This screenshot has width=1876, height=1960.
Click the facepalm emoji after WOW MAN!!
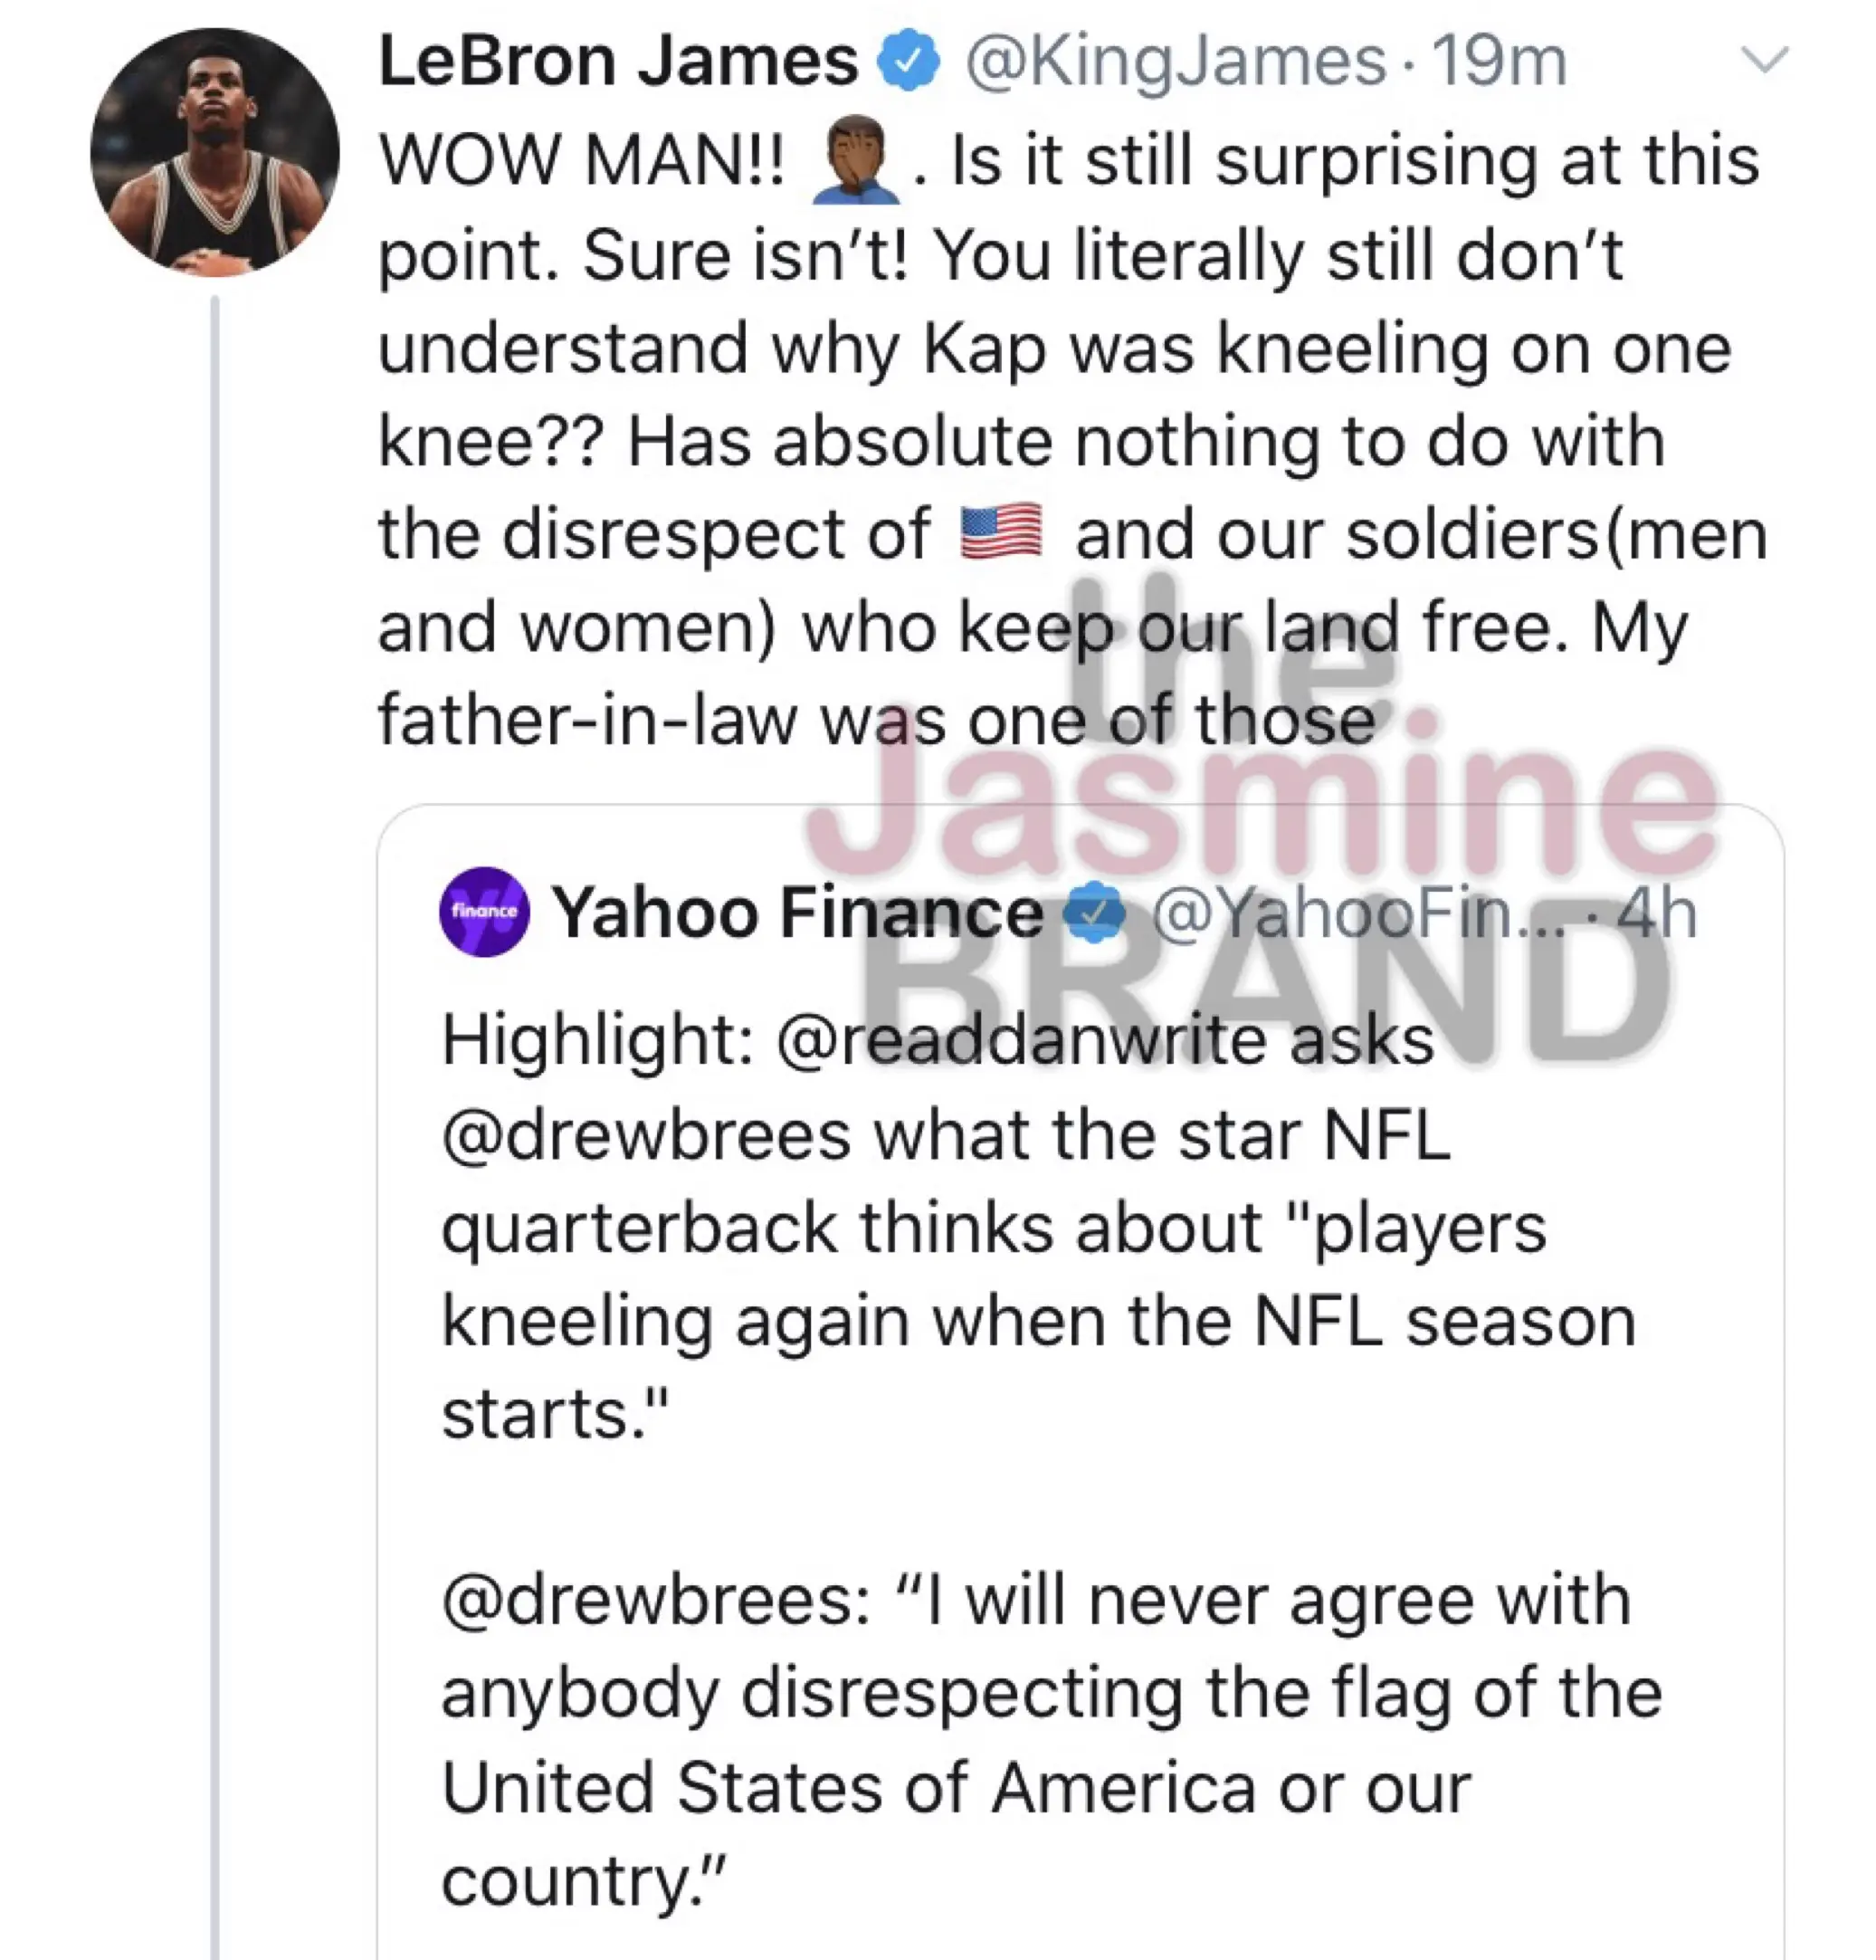pos(855,162)
